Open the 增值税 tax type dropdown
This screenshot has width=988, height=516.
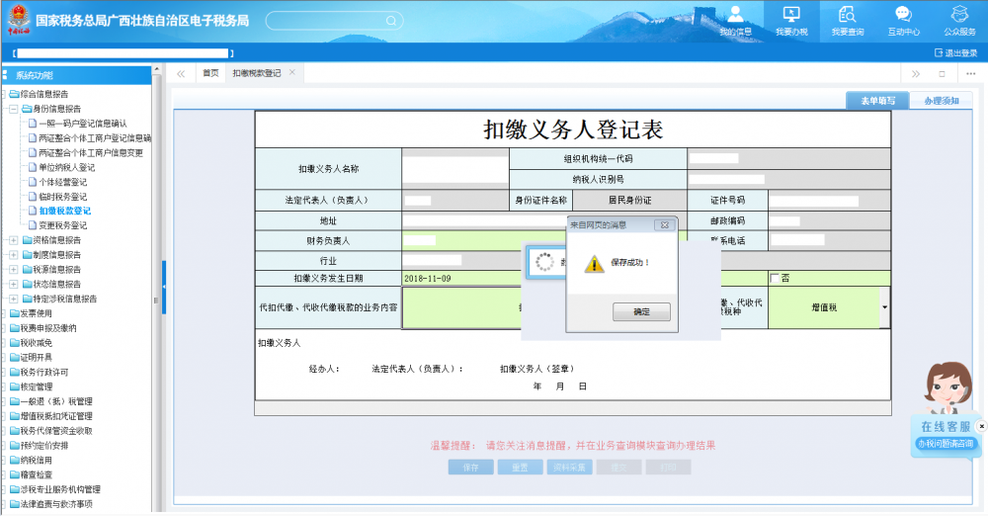tap(883, 307)
